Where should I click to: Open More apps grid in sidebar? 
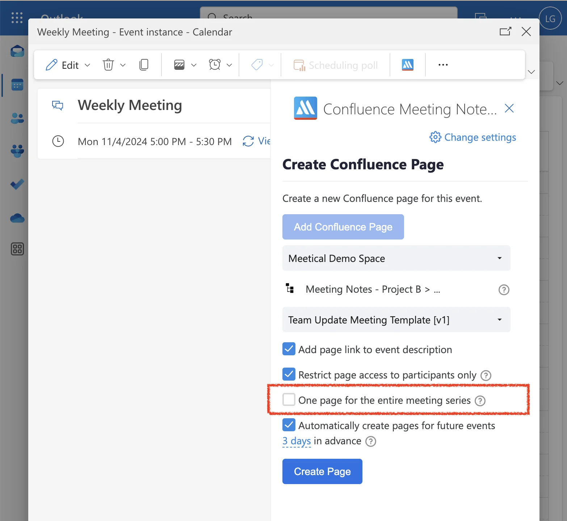(x=17, y=249)
